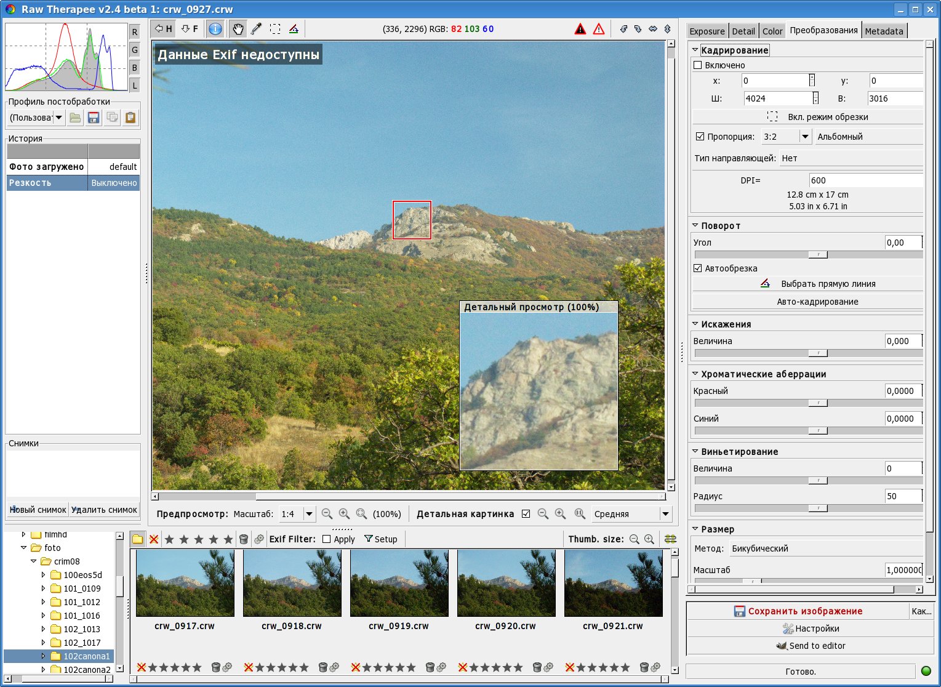Viewport: 941px width, 687px height.
Task: Open thumbnail crw_0919.crw
Action: 399,584
